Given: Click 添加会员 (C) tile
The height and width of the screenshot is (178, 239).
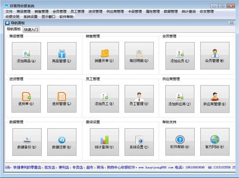Looking at the screenshot, I should point(180,56).
